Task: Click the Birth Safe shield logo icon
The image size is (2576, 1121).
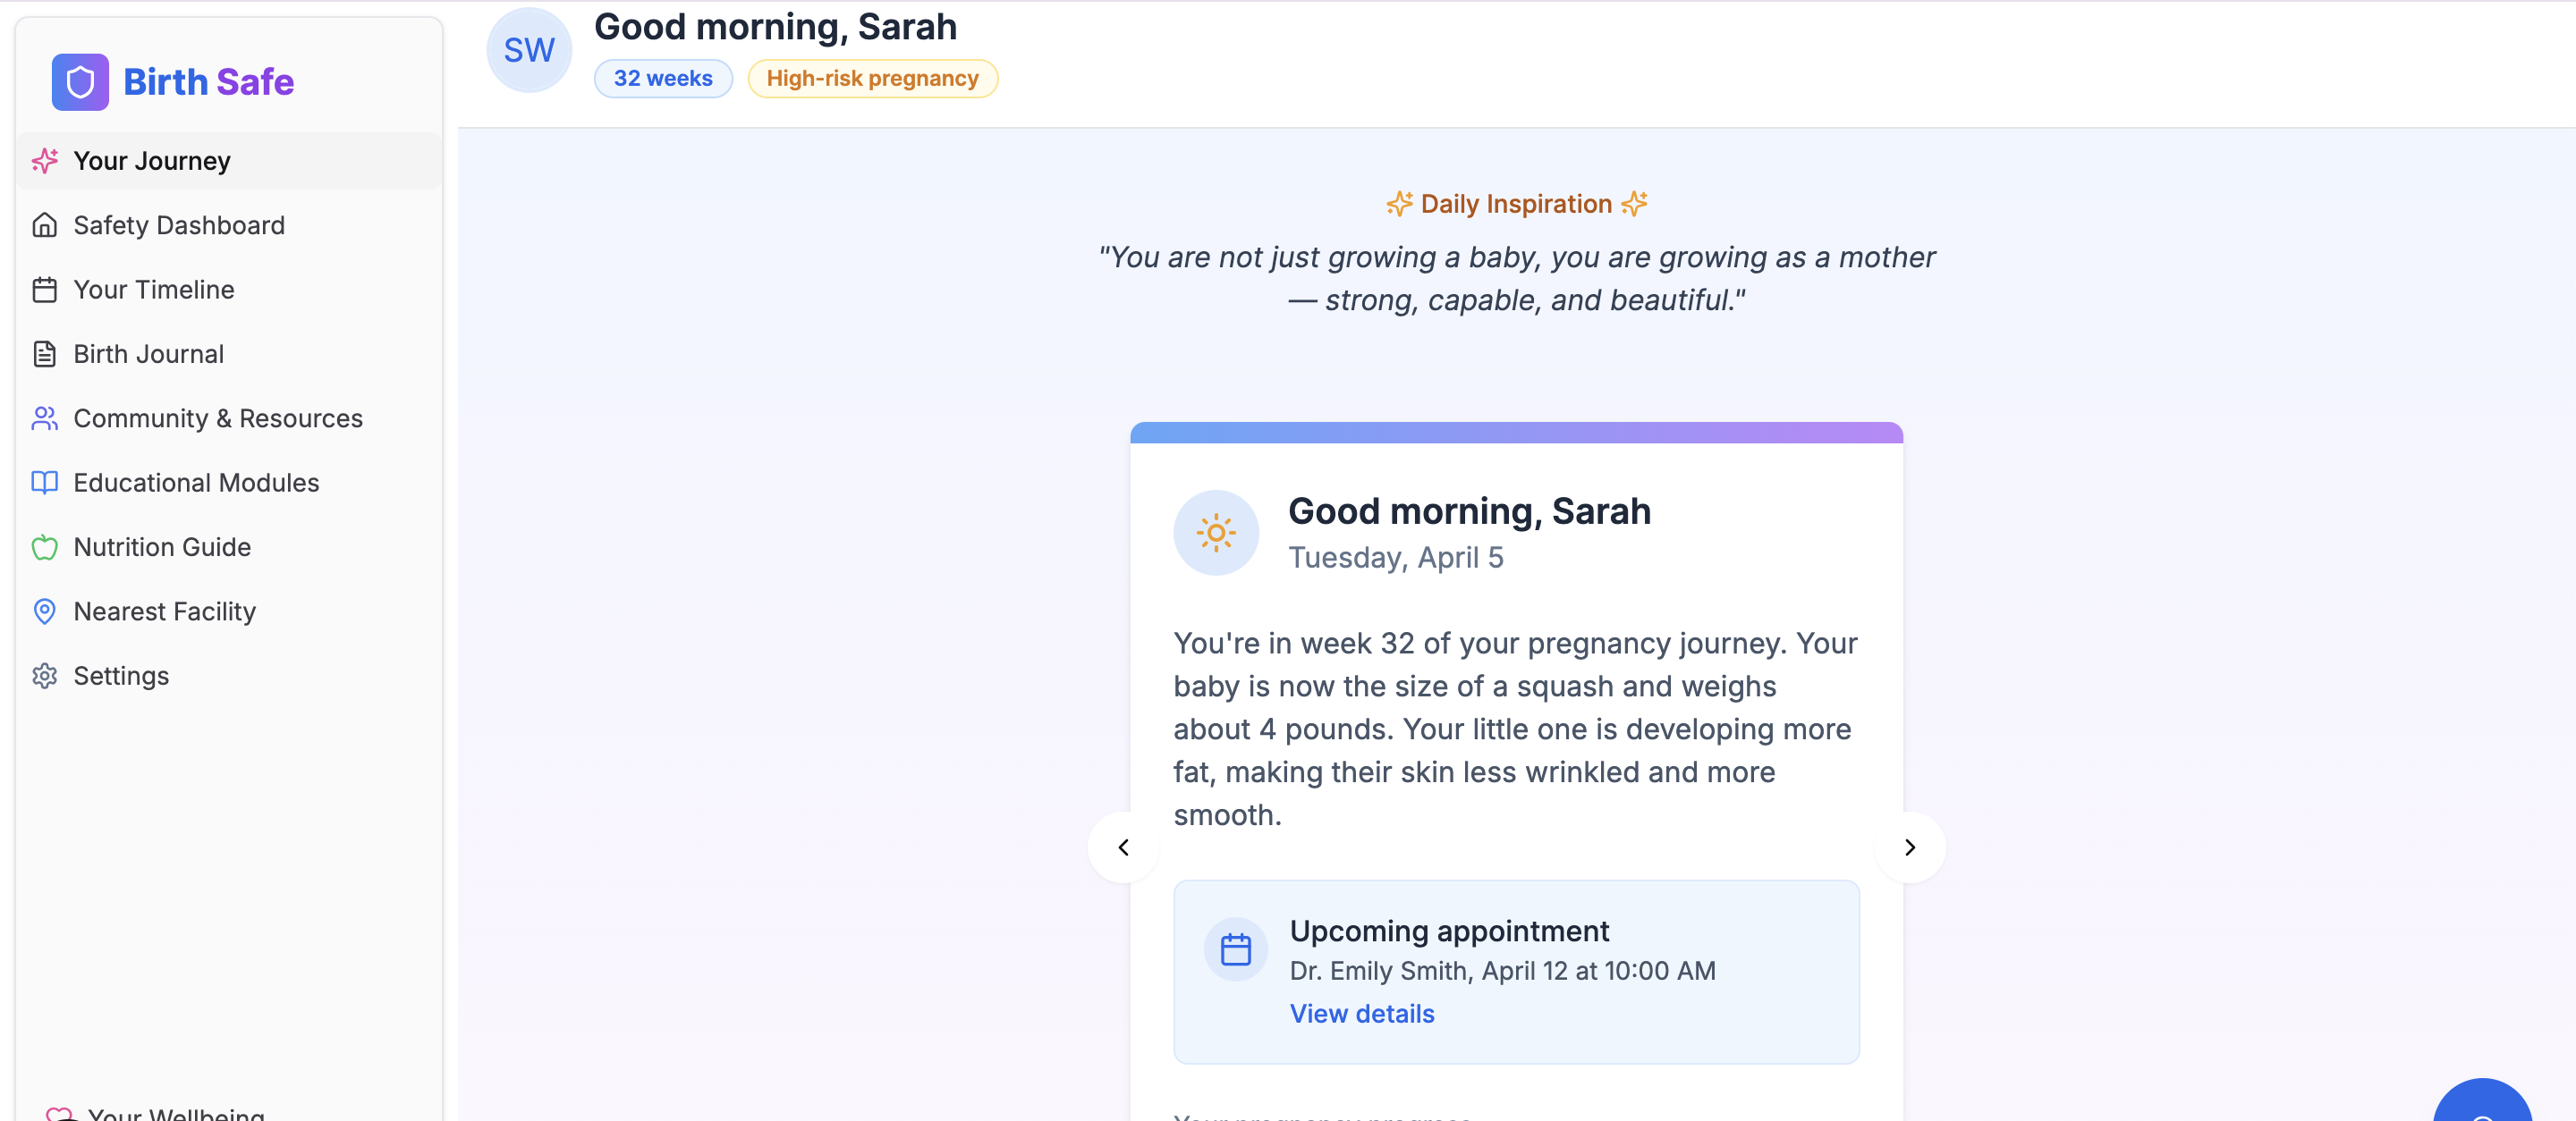Action: (x=80, y=82)
